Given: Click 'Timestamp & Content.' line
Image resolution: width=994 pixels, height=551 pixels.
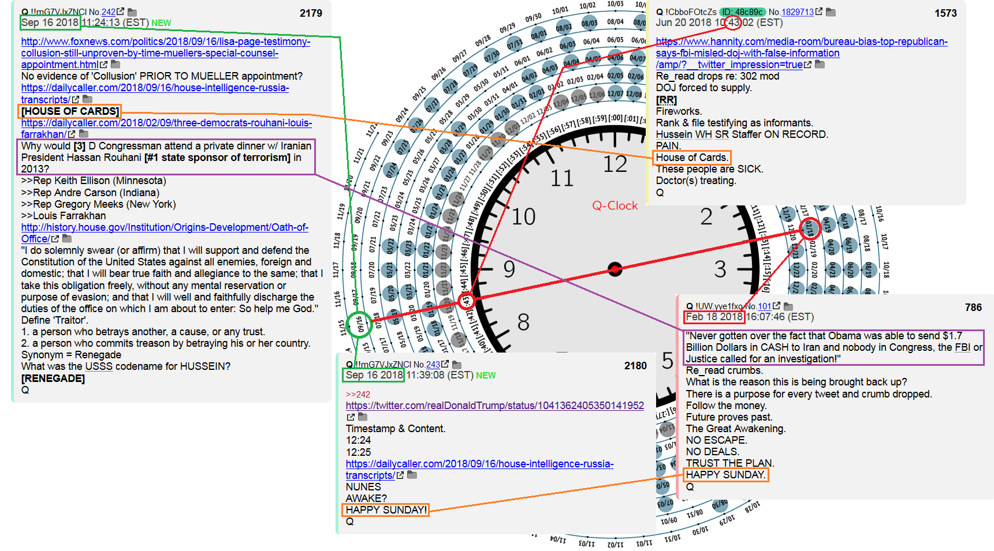Looking at the screenshot, I should pyautogui.click(x=396, y=429).
